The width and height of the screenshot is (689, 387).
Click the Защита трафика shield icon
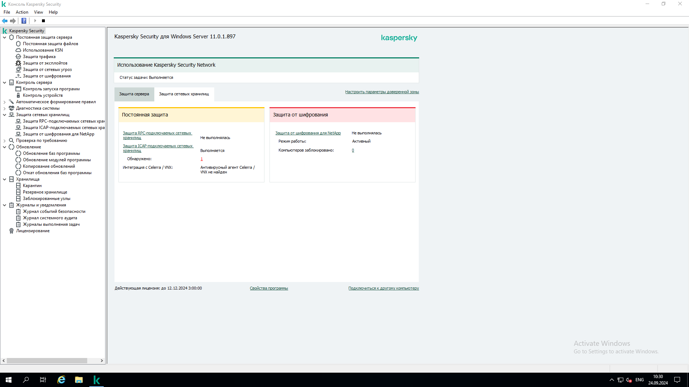point(18,57)
